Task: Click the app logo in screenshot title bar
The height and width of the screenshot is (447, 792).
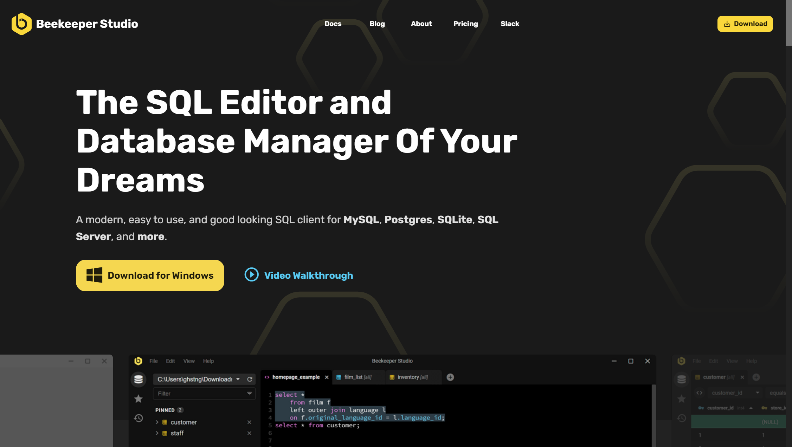Action: 138,361
